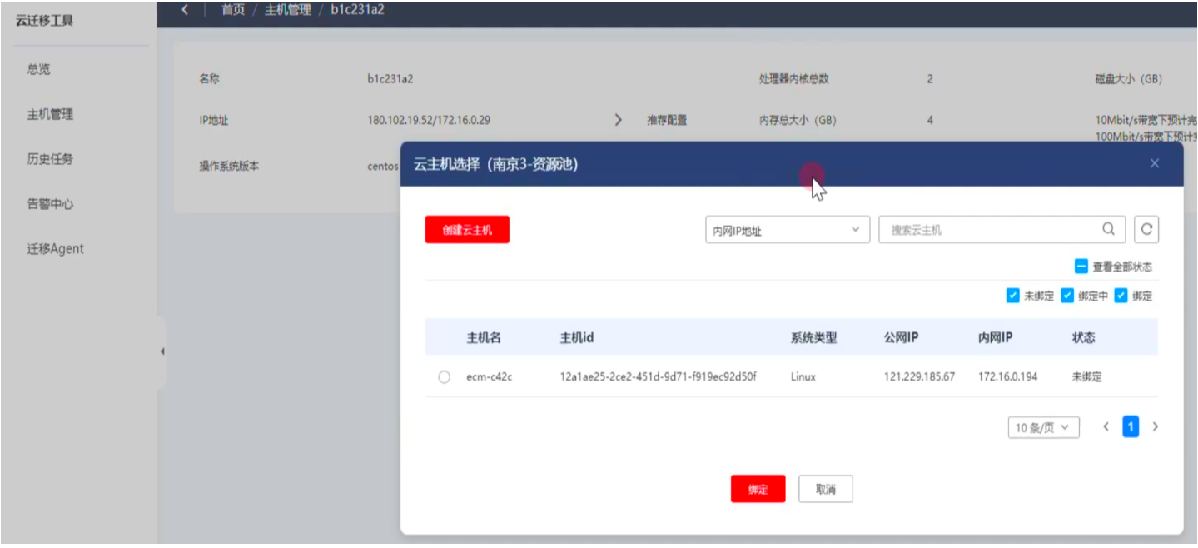This screenshot has width=1198, height=548.
Task: Click the 主机名 column header
Action: tap(484, 338)
